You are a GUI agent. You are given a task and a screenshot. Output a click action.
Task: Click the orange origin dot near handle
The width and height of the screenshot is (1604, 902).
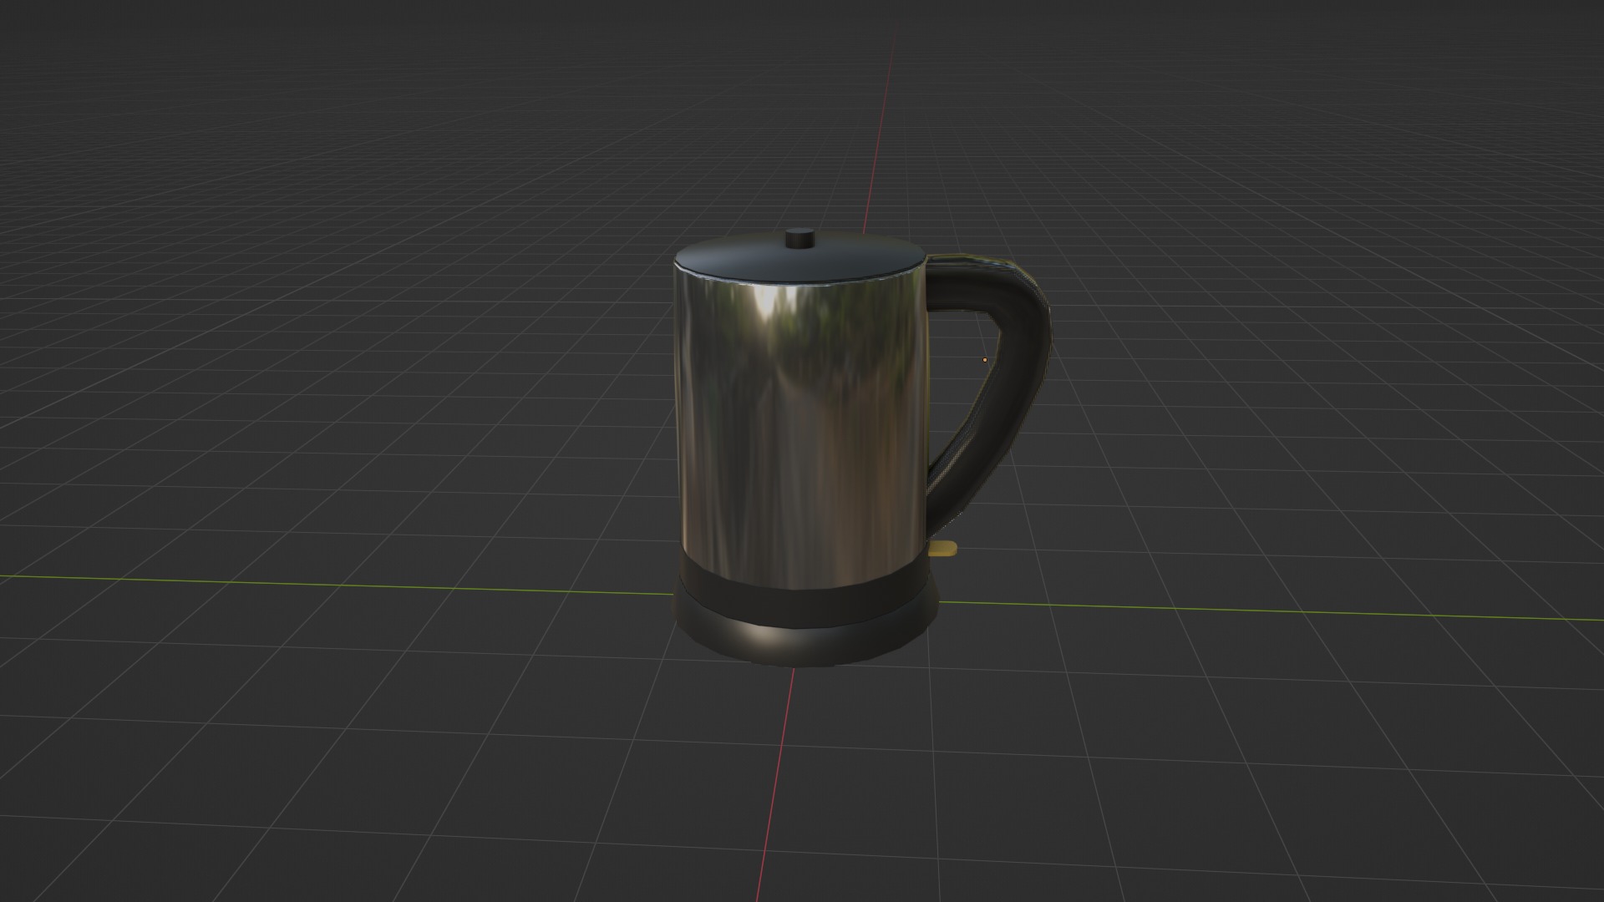985,360
